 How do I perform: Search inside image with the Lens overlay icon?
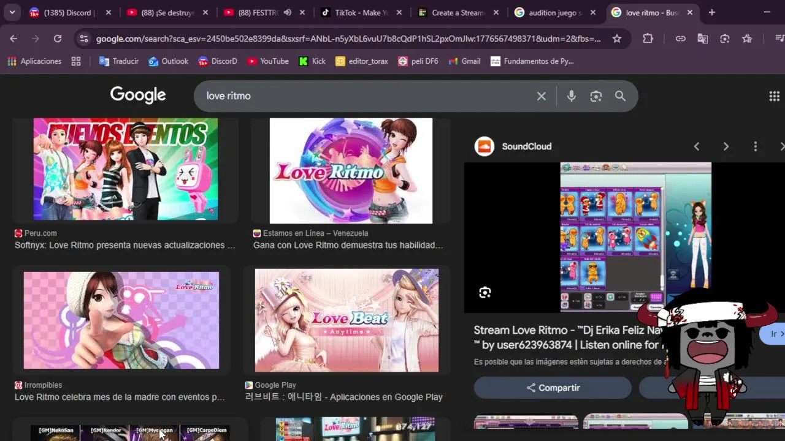pos(485,293)
